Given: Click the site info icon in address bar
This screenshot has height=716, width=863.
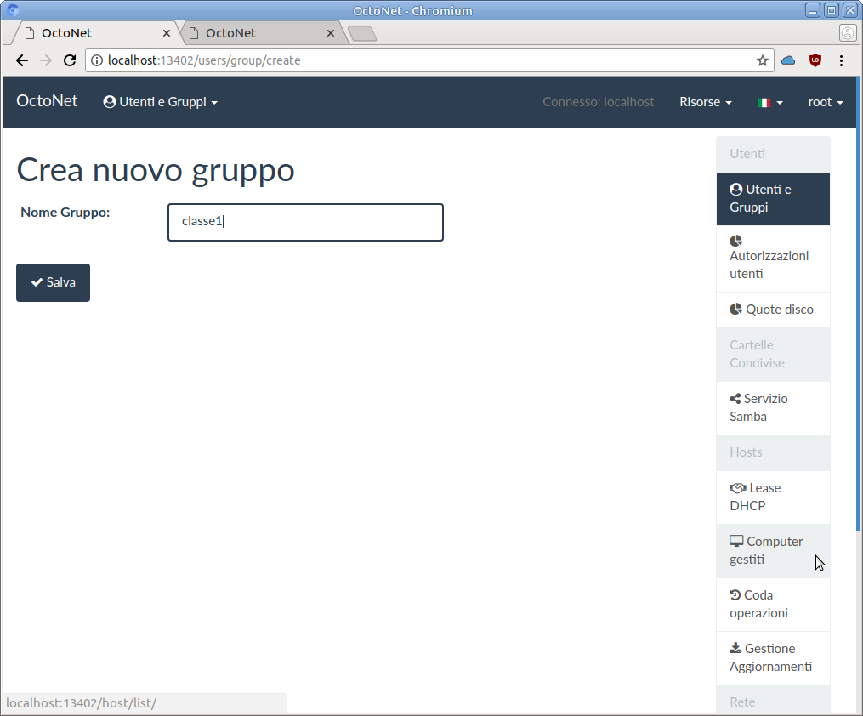Looking at the screenshot, I should click(96, 60).
